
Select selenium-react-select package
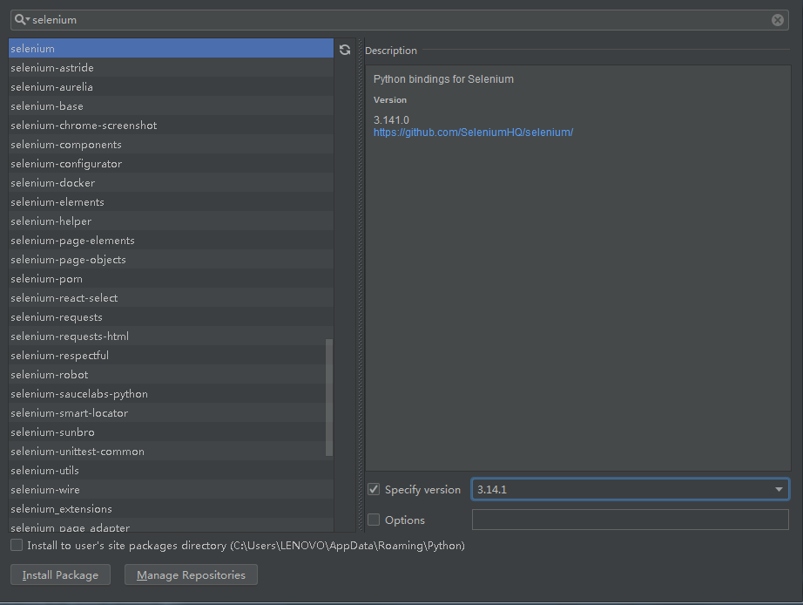coord(171,298)
